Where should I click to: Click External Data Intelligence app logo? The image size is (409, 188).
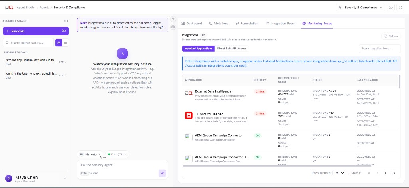pos(189,93)
